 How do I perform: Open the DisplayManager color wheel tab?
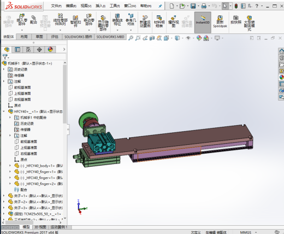pyautogui.click(x=50, y=49)
